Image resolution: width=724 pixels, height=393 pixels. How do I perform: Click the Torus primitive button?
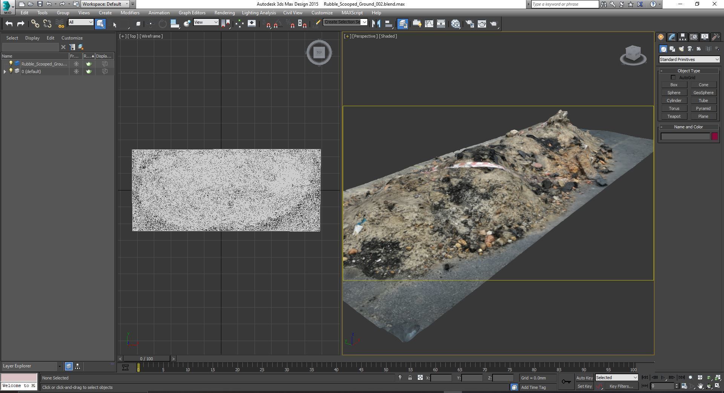[x=674, y=108]
